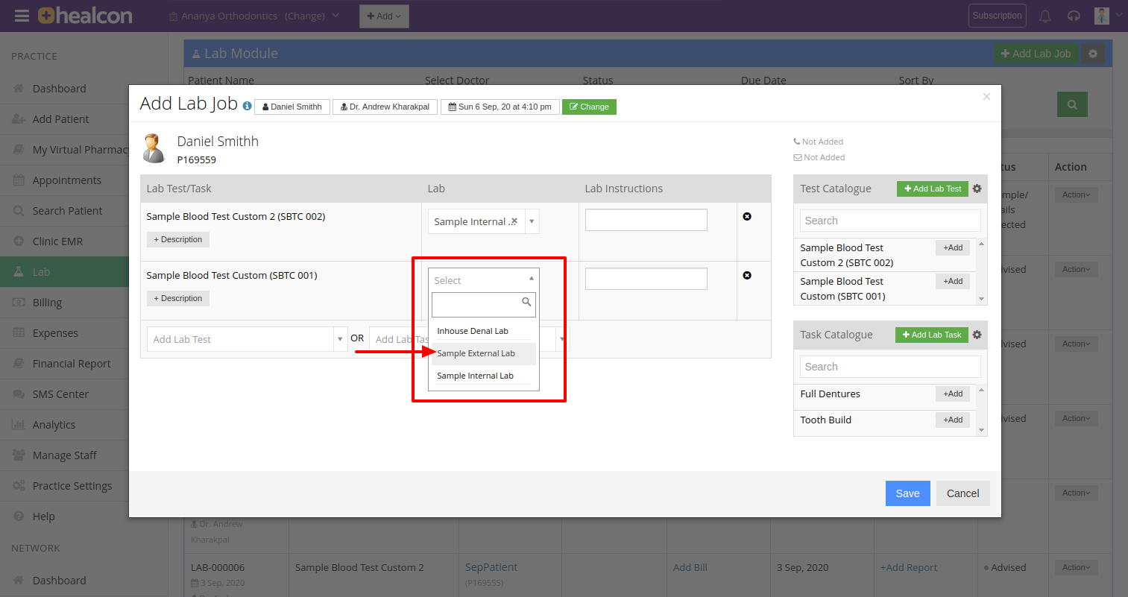Expand the Sample Internal lab dropdown arrow
The width and height of the screenshot is (1128, 597).
coord(532,221)
